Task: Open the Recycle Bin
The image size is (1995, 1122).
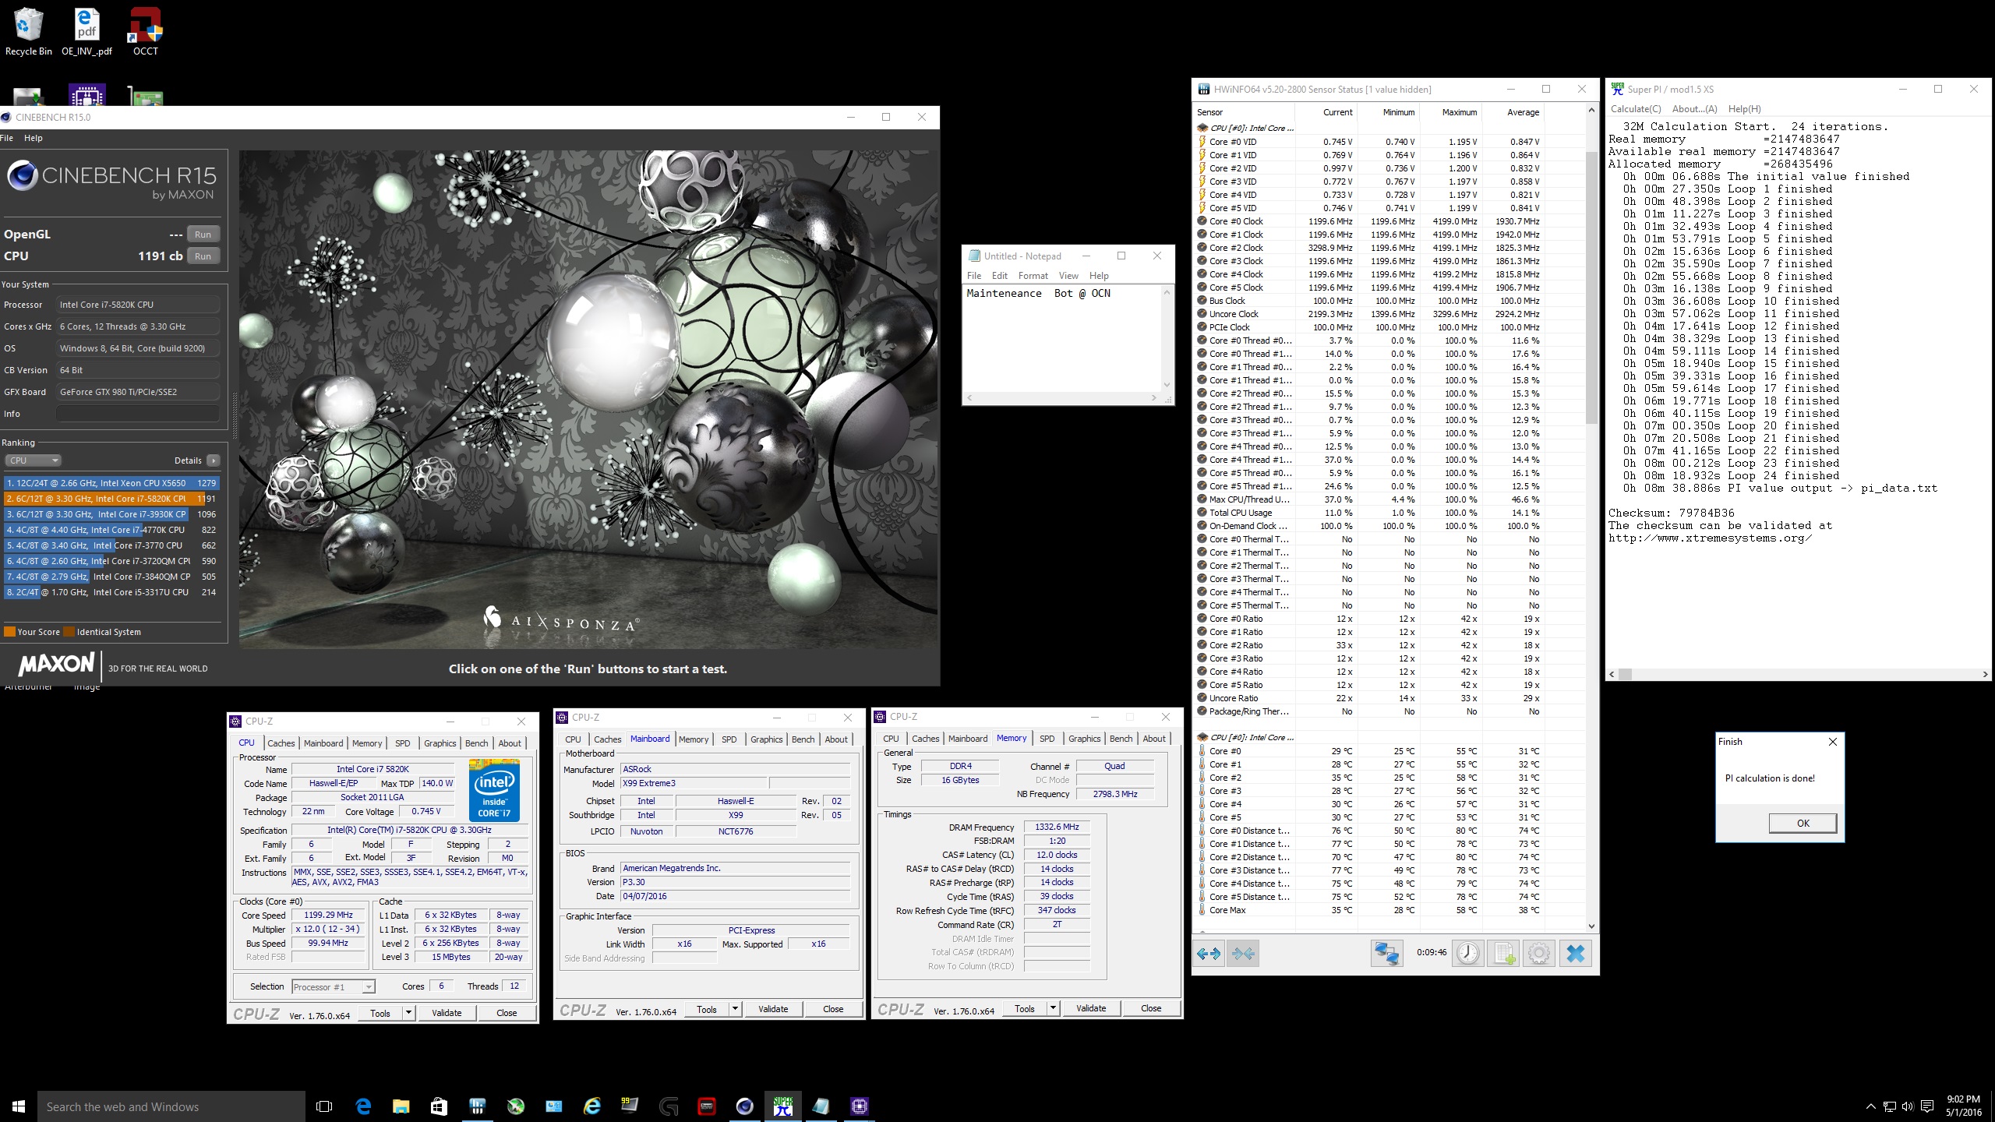Action: pyautogui.click(x=28, y=23)
